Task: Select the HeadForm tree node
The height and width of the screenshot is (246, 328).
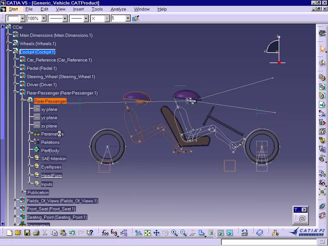Action: 52,176
